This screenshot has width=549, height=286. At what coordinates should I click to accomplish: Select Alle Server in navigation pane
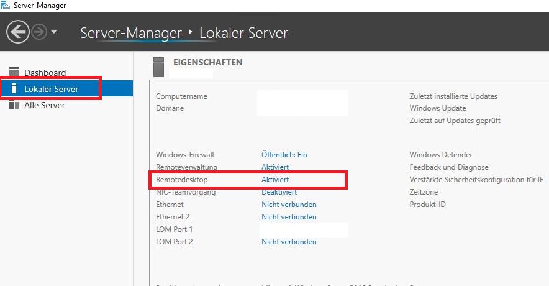click(44, 105)
